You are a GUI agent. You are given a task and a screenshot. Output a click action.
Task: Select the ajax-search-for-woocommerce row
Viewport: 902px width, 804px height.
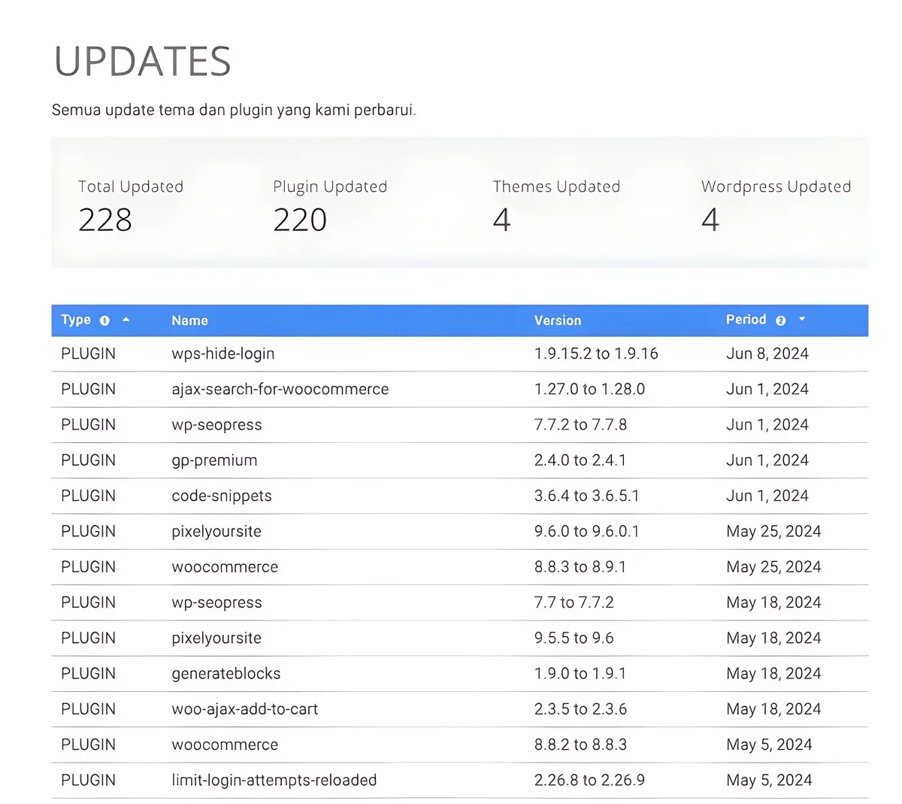tap(459, 389)
